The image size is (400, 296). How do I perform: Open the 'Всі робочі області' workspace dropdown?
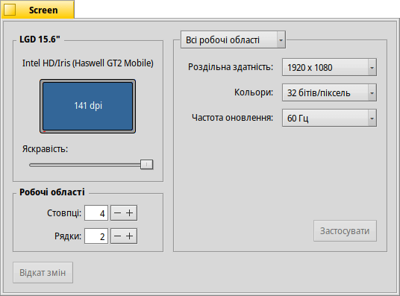[x=233, y=40]
